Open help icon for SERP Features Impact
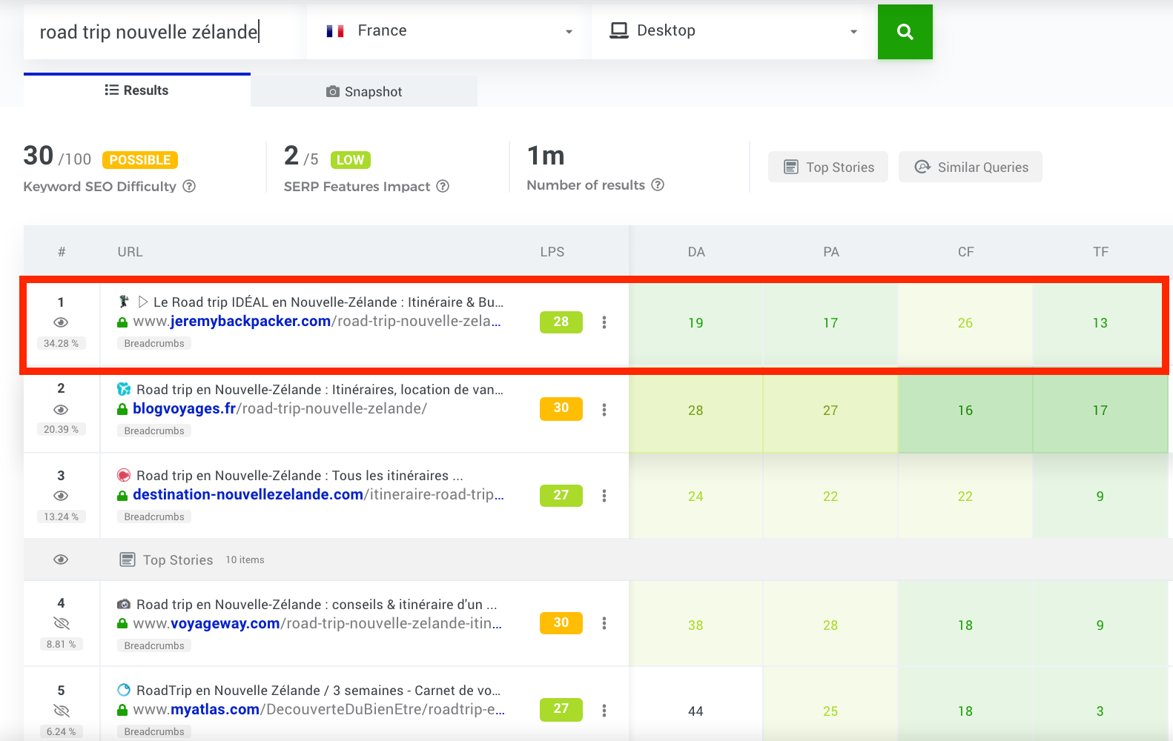The width and height of the screenshot is (1173, 741). click(x=443, y=186)
